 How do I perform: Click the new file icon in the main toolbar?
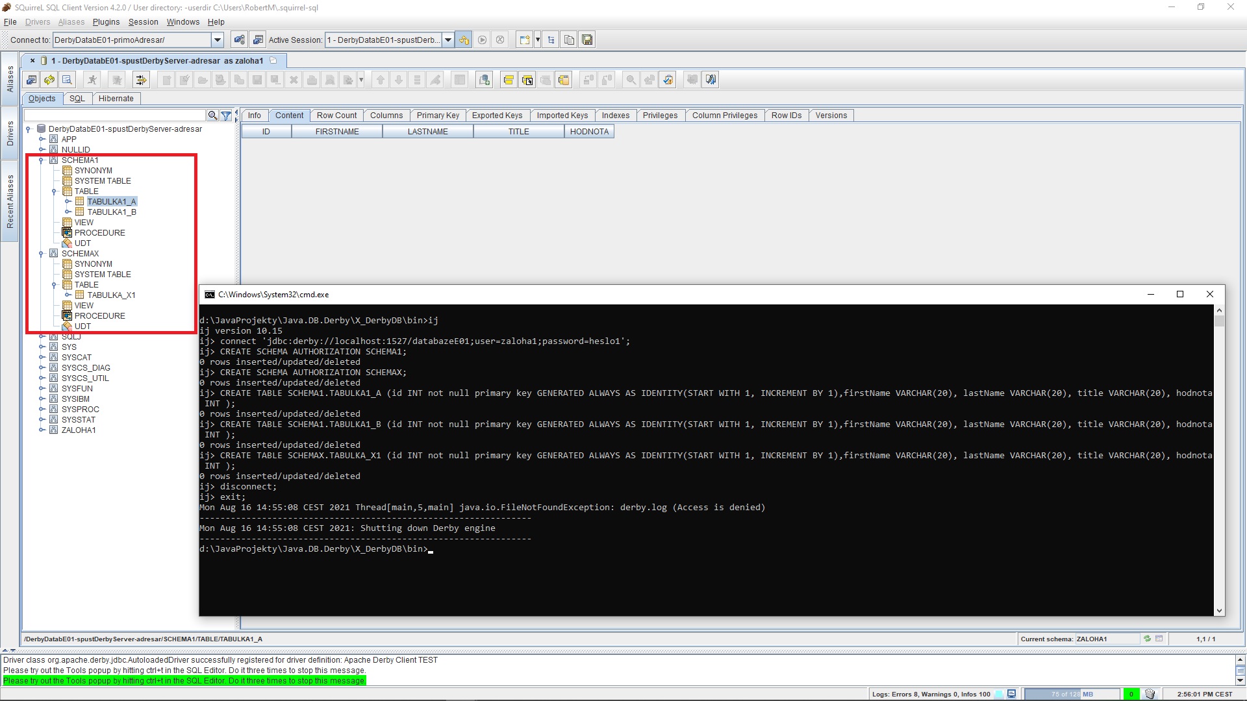coord(524,40)
